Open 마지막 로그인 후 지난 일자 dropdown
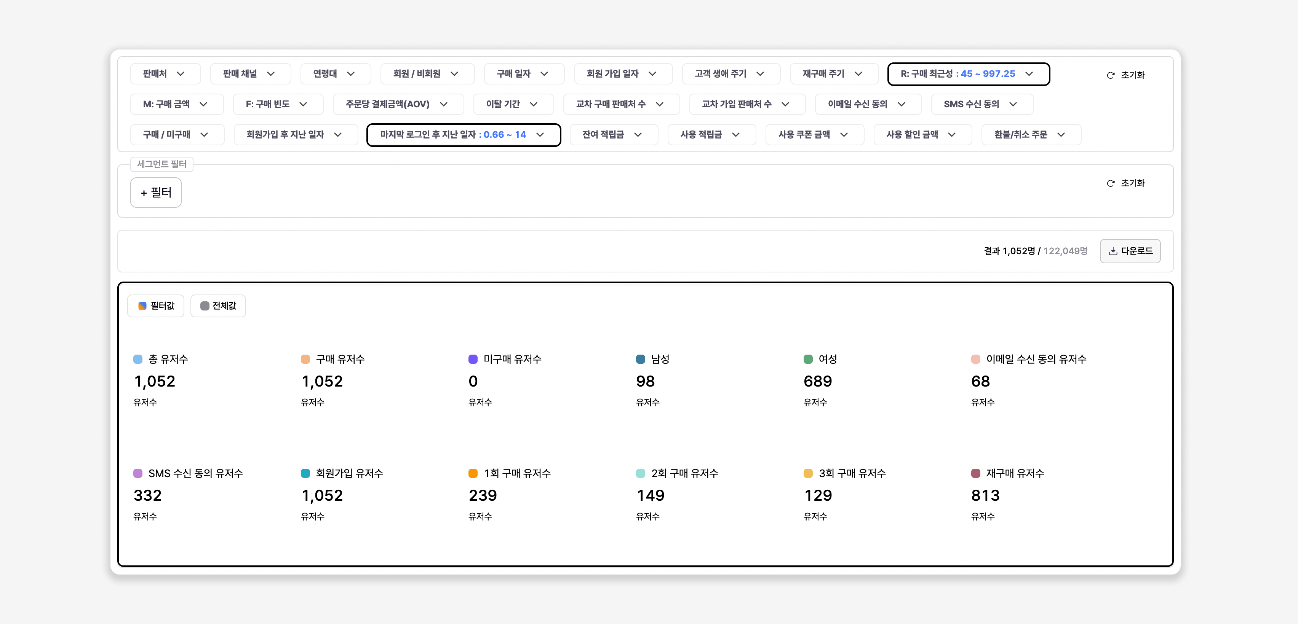Viewport: 1298px width, 624px height. tap(463, 134)
